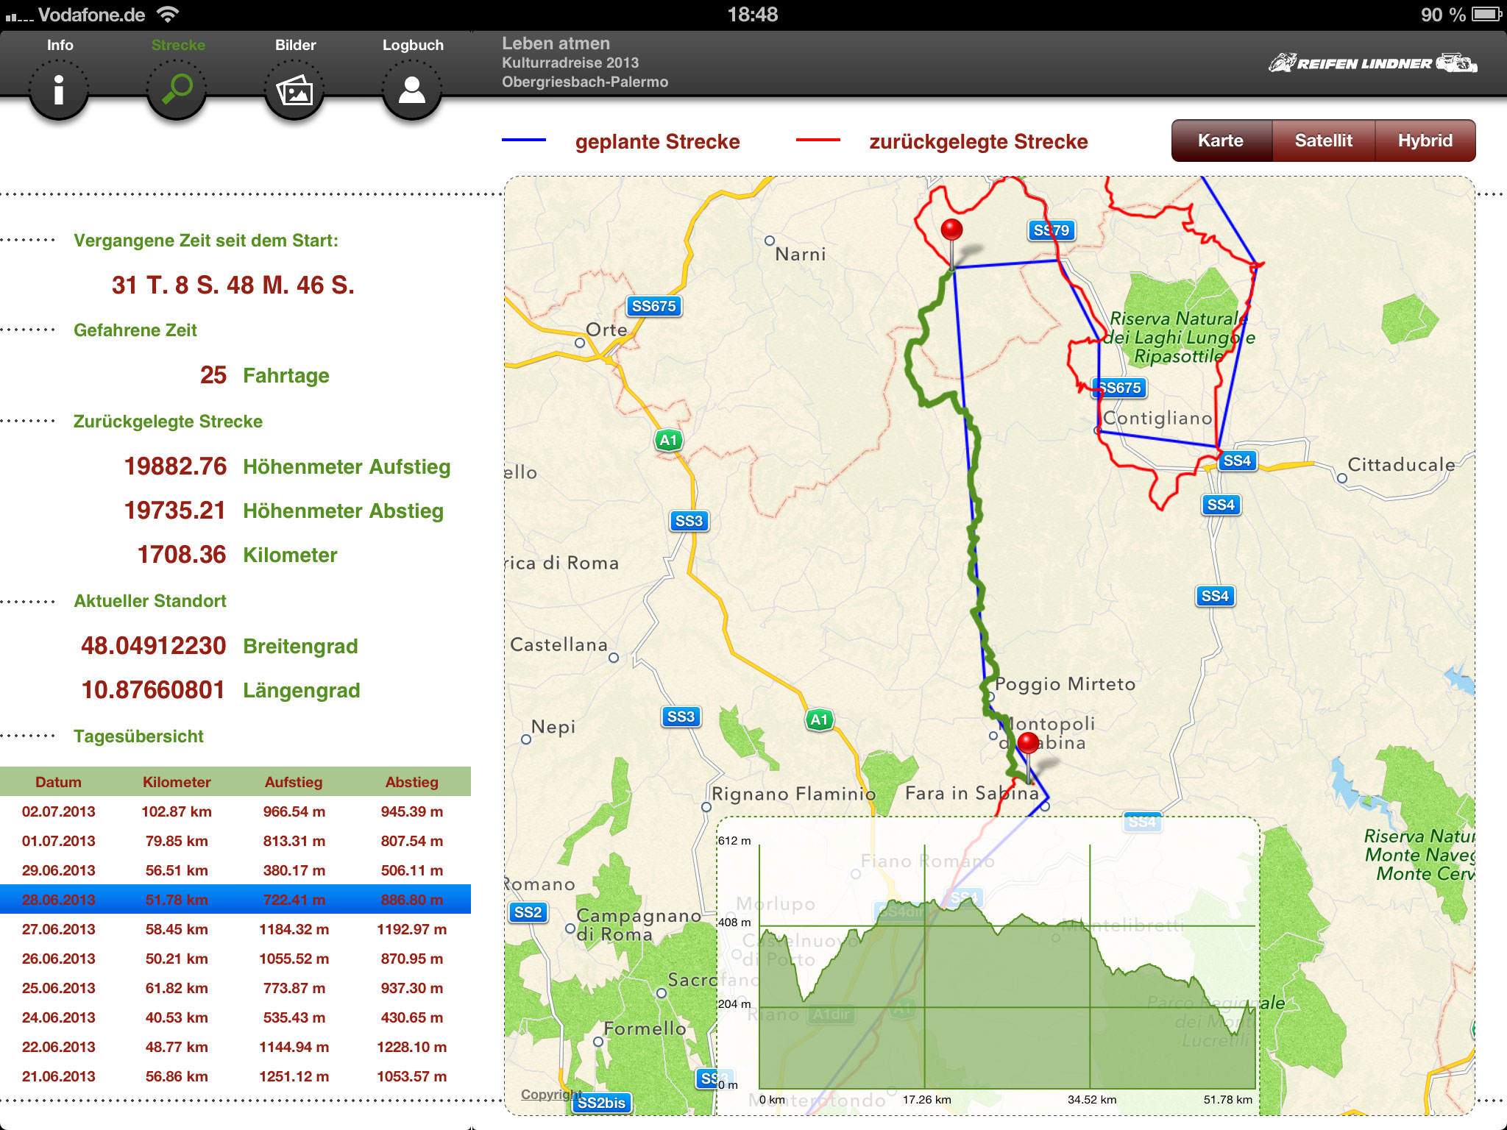Tap the red start pin near Narni
This screenshot has height=1130, width=1507.
(951, 232)
